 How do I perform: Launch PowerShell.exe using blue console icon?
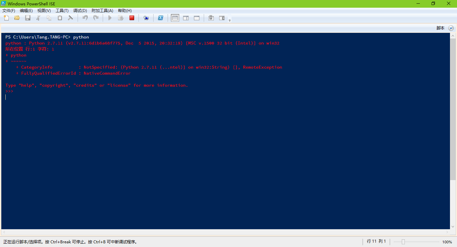(x=161, y=18)
